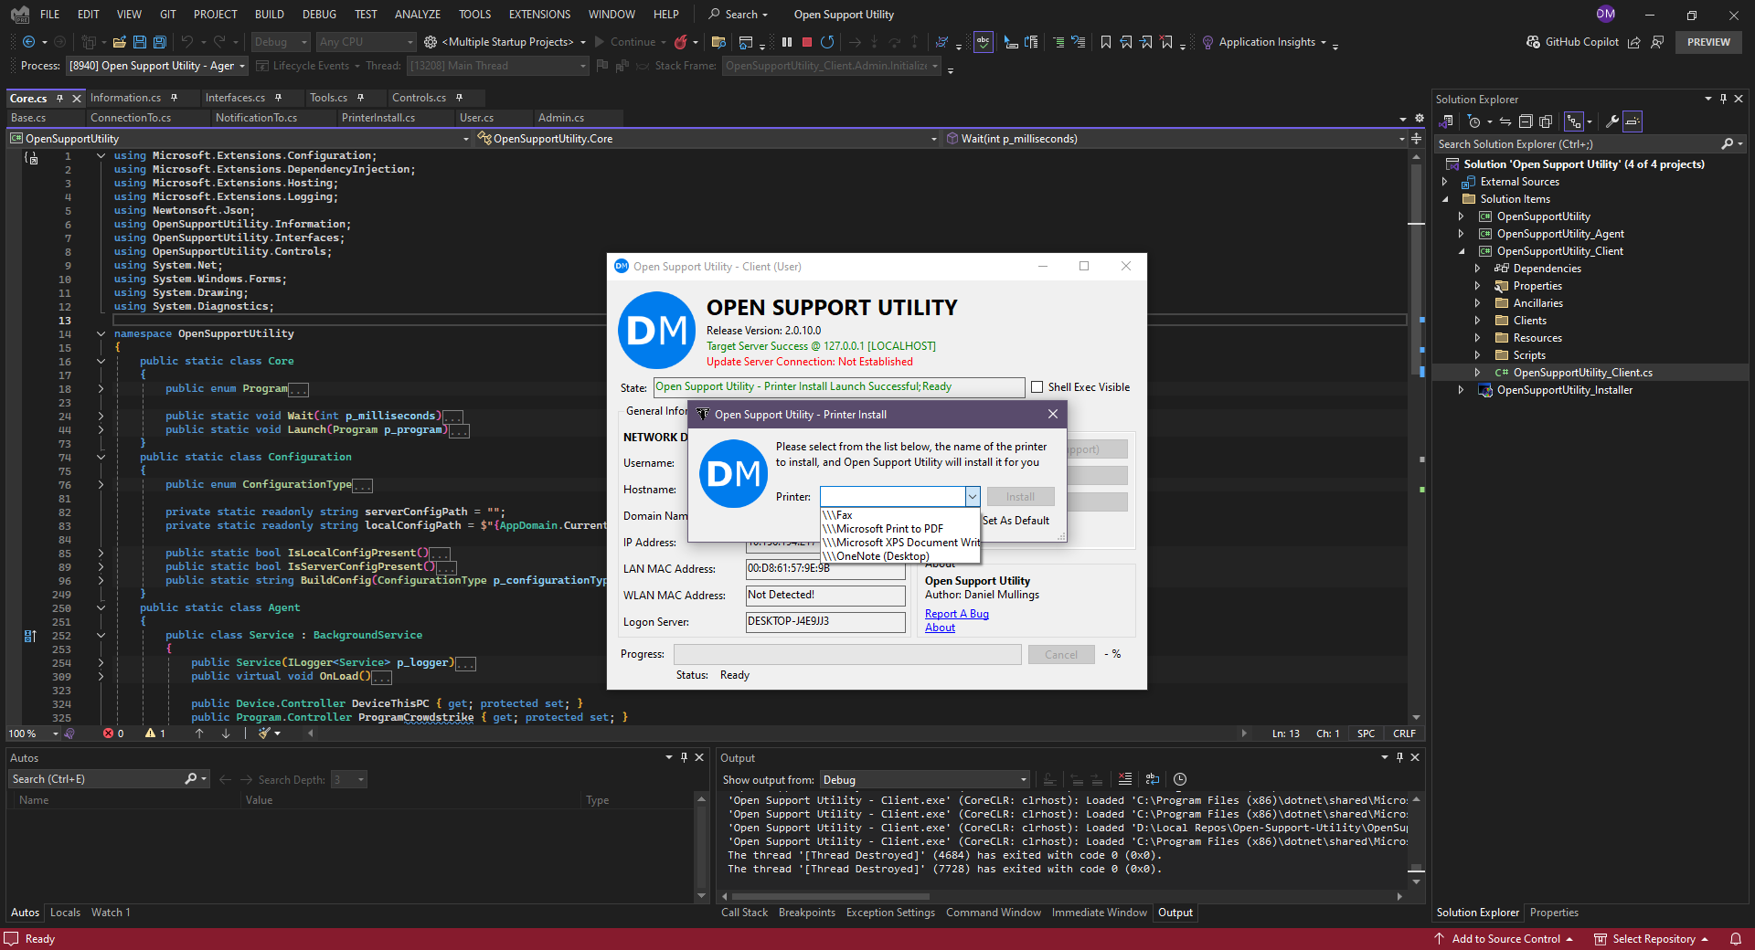Click the Show All Files icon
This screenshot has width=1755, height=950.
(x=1546, y=121)
